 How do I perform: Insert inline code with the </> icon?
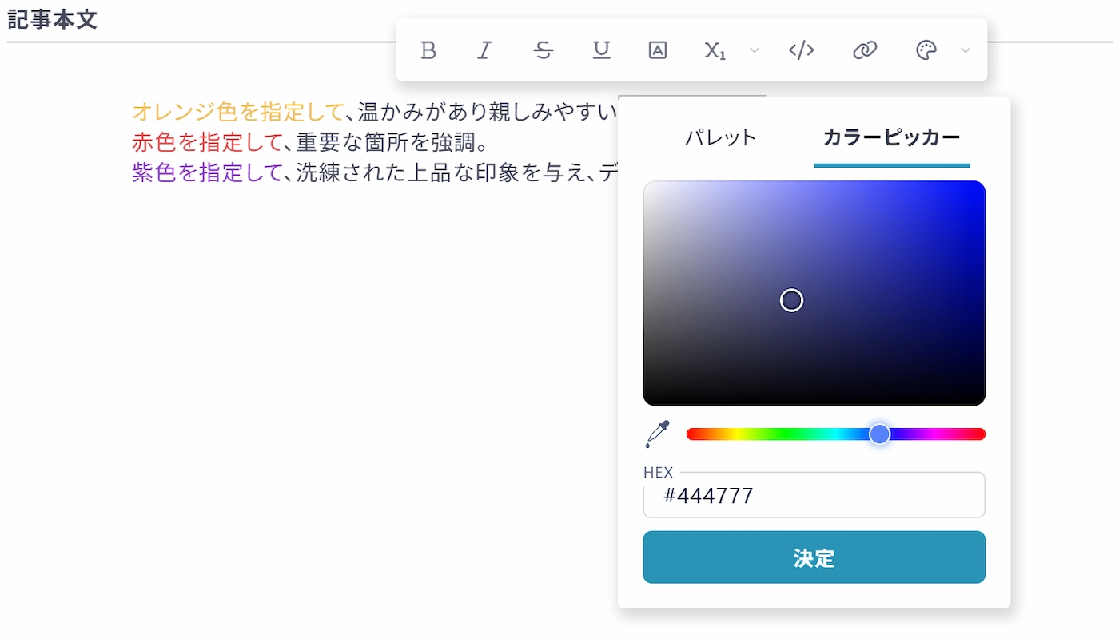pos(801,50)
